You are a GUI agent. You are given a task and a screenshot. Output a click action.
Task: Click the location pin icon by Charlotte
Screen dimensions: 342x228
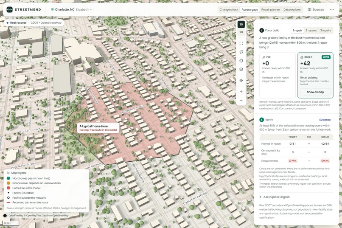click(x=52, y=10)
